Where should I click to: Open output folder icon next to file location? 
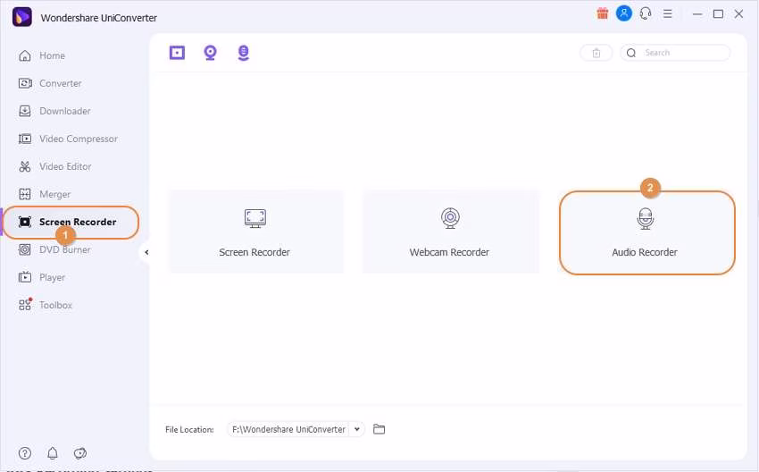pos(379,429)
